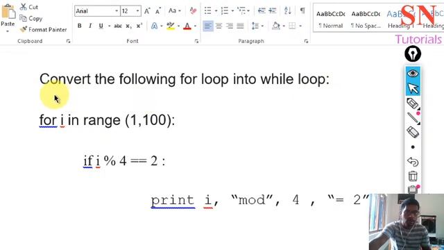Open font color dropdown arrow
The height and width of the screenshot is (250, 444).
coord(195,26)
